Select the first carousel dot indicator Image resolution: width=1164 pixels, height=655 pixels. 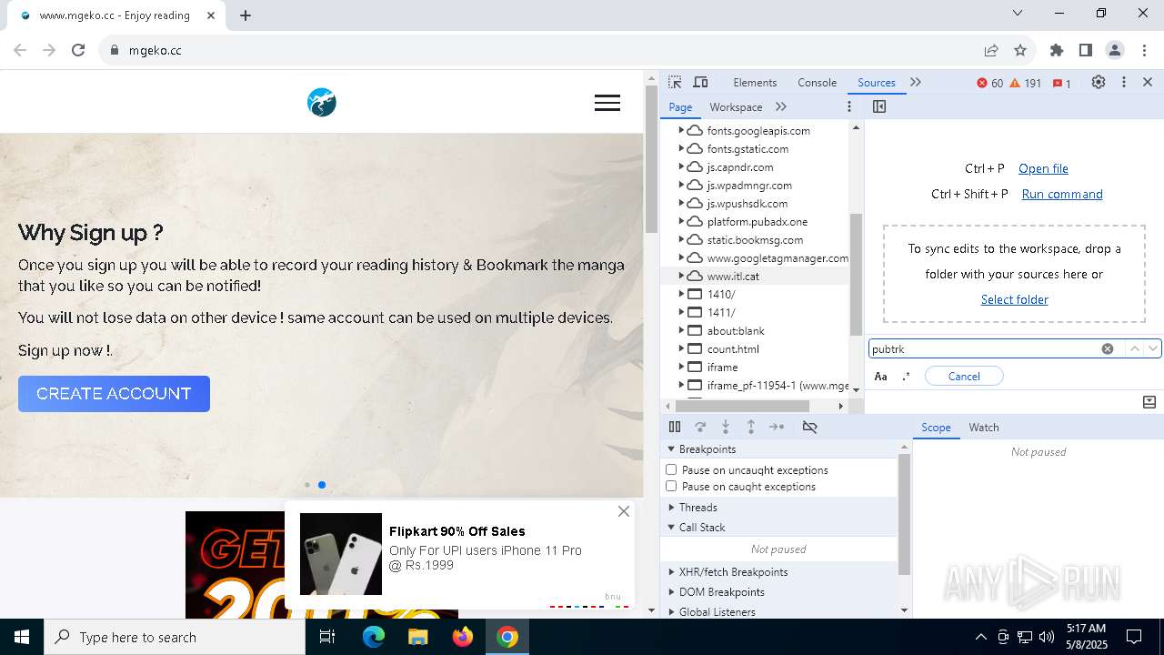tap(307, 485)
